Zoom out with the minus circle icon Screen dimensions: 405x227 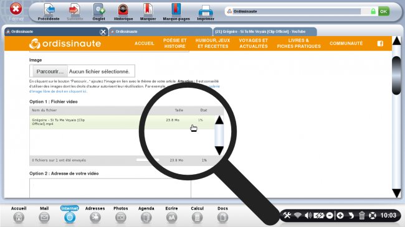tap(330, 215)
